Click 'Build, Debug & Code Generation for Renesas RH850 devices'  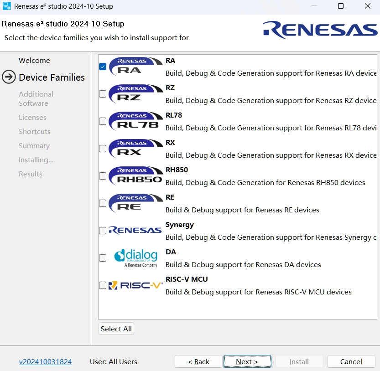265,183
